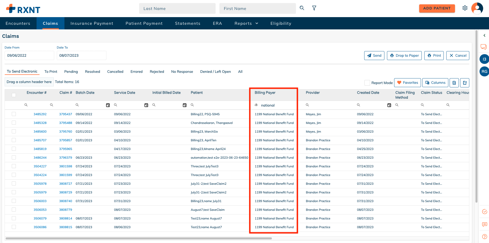Viewport: 489px width, 243px height.
Task: Select checkbox for encounter 3506086
Action: [x=14, y=227]
